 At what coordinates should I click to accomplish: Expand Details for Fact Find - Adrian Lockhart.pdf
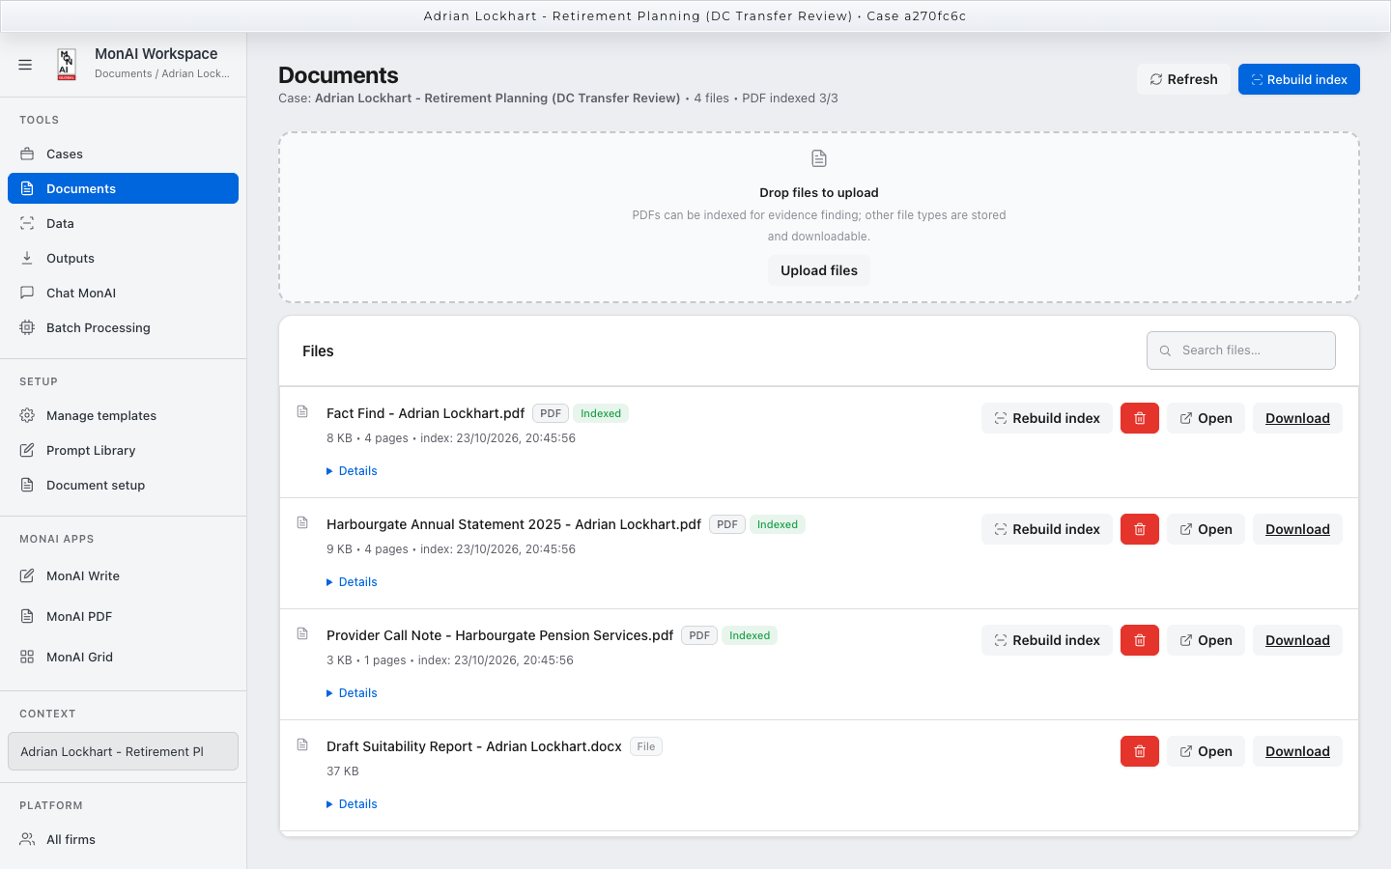[352, 471]
